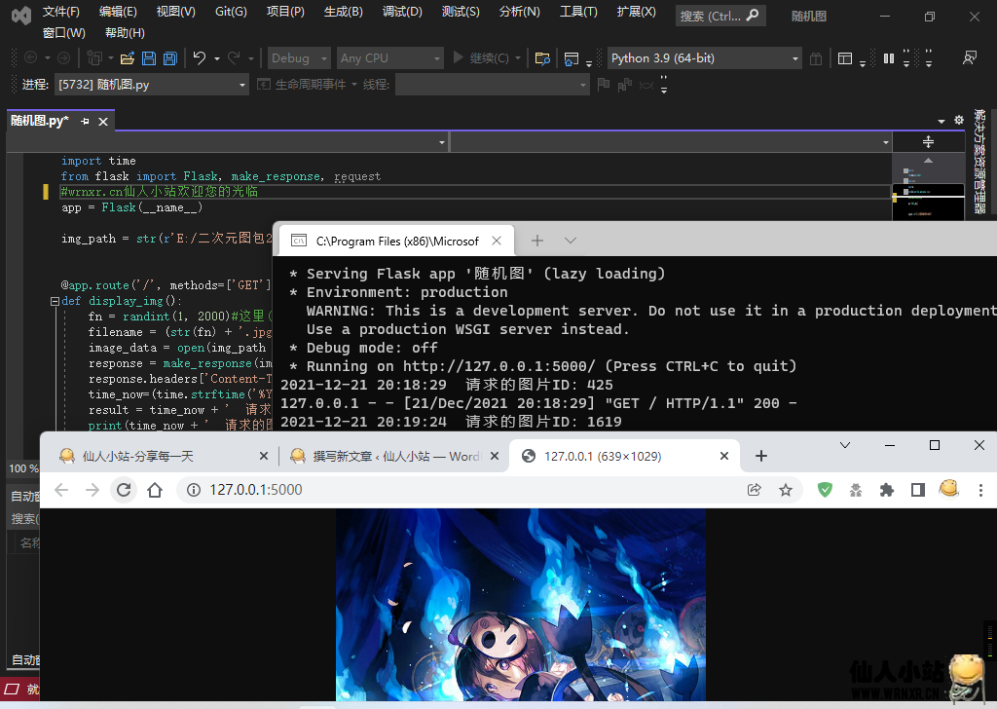Open a new tab in Chrome
Screen dimensions: 997x709
point(761,456)
